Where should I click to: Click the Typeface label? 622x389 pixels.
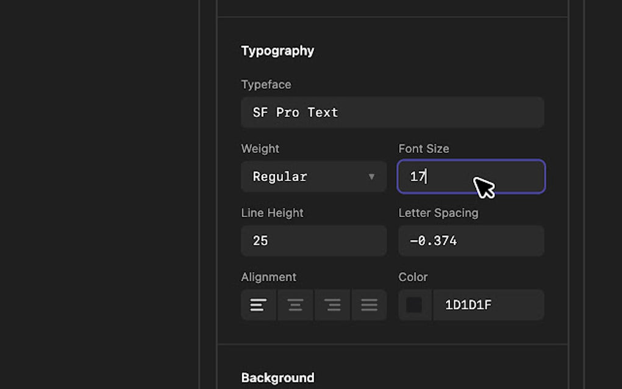(266, 85)
